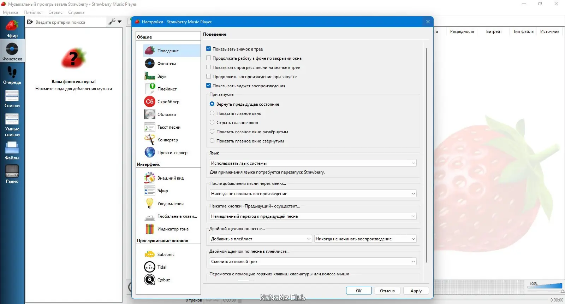
Task: Click the Отмена button
Action: click(x=387, y=291)
